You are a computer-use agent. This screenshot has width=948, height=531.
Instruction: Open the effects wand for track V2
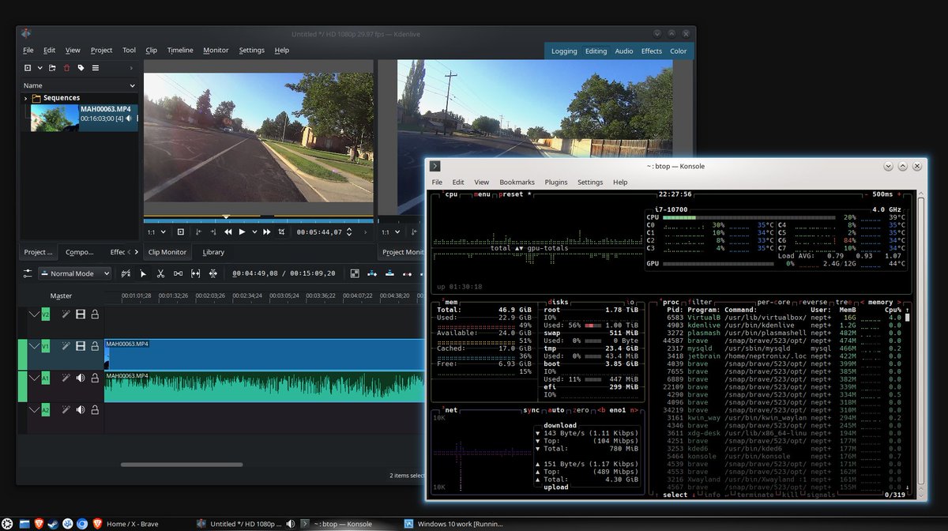pos(66,314)
